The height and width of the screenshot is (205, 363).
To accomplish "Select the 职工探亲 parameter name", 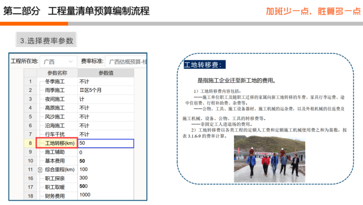I will tap(55, 178).
